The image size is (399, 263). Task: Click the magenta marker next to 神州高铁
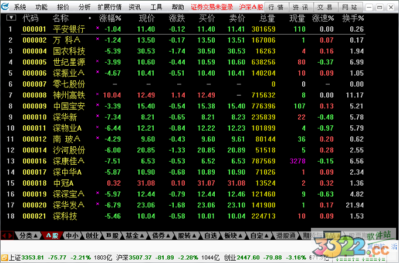(x=97, y=94)
